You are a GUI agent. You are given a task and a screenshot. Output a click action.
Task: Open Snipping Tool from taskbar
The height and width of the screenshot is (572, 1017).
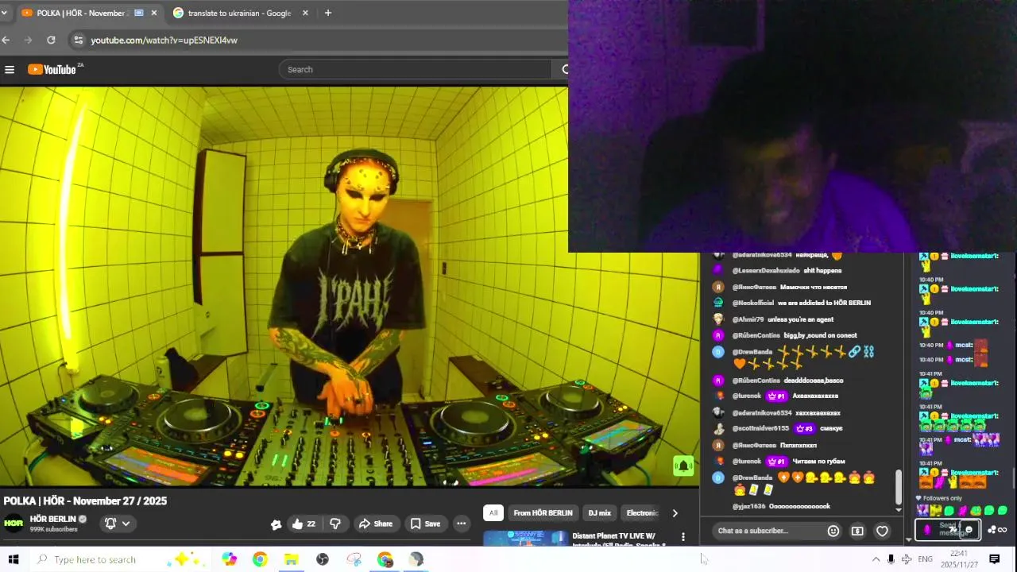point(354,559)
